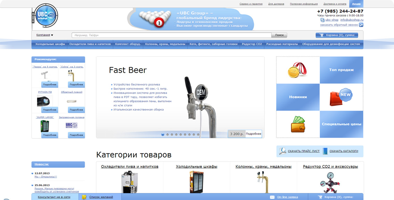Open the refrigerator cabinet category image
This screenshot has height=200, width=394.
[x=197, y=182]
